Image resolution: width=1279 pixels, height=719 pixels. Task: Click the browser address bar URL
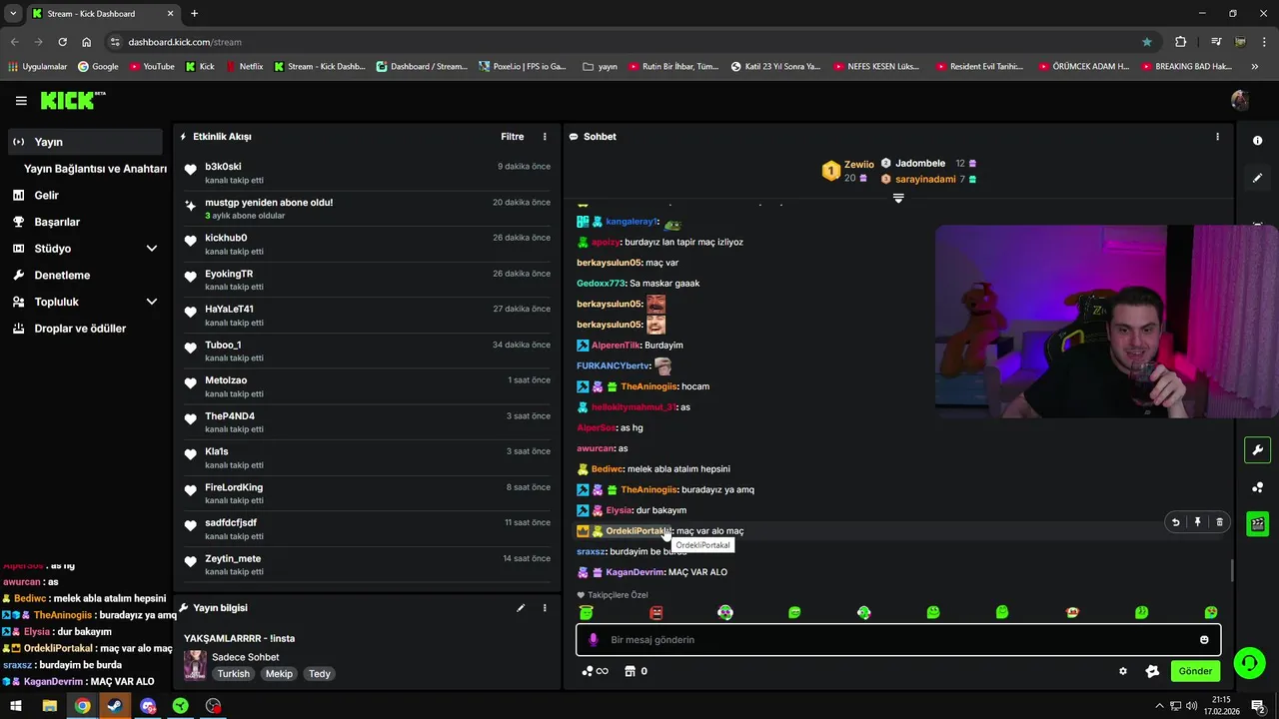(x=185, y=42)
